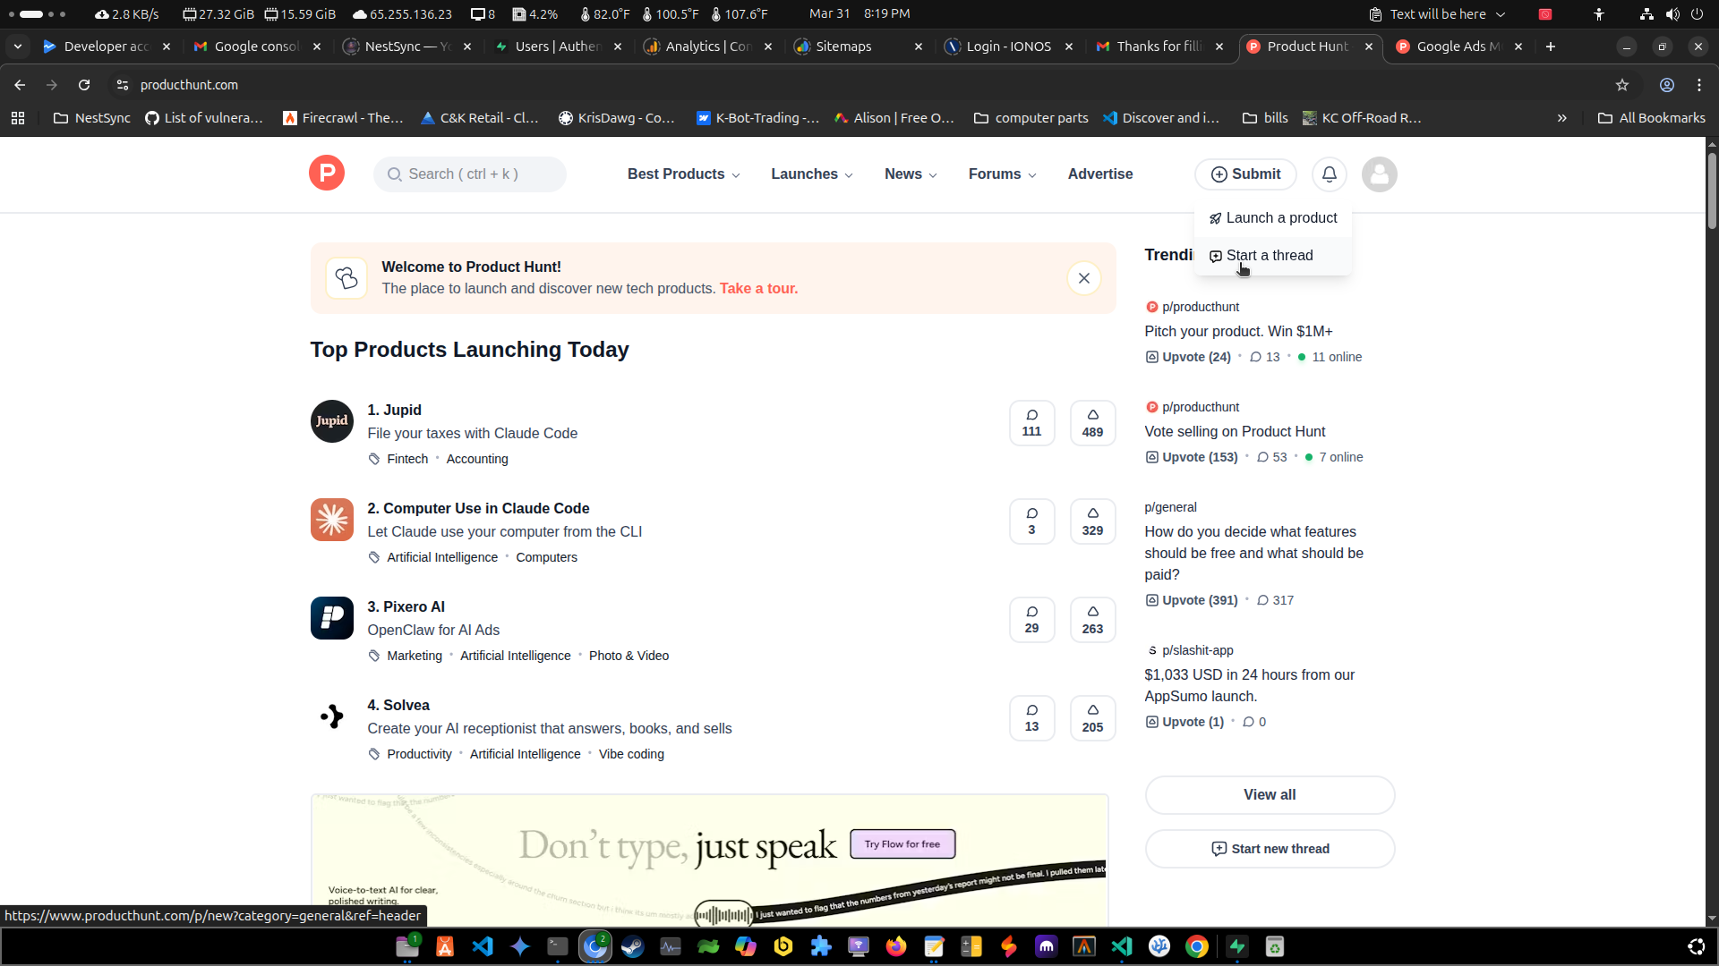Launch Firefox from the taskbar
This screenshot has height=966, width=1719.
click(896, 946)
